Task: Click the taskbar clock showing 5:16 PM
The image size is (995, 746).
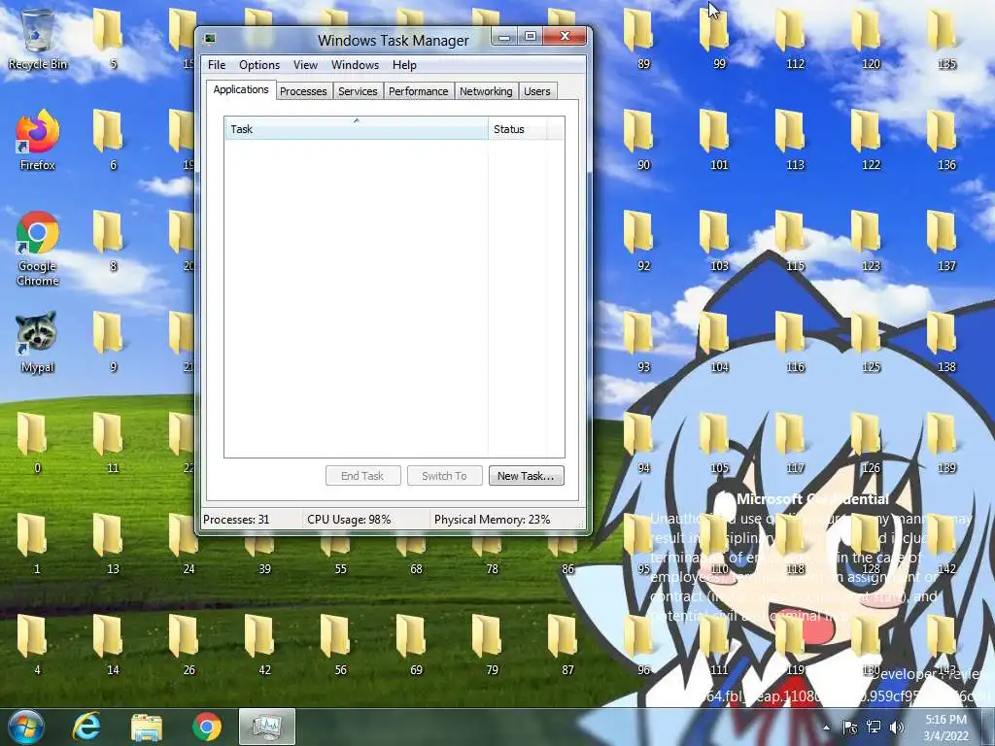Action: coord(945,727)
